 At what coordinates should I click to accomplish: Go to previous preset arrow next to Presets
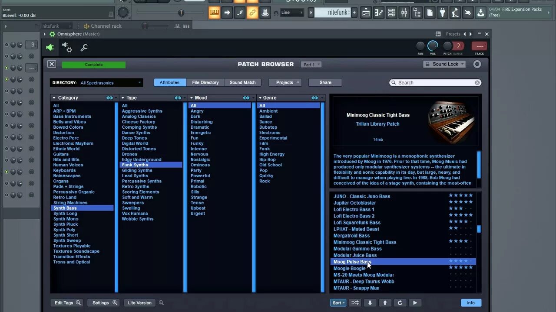pyautogui.click(x=465, y=34)
